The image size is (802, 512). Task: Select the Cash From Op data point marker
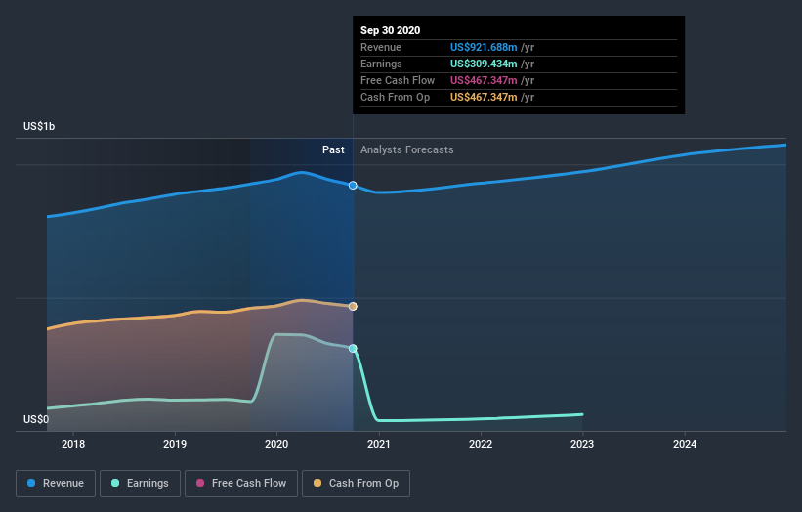[353, 307]
